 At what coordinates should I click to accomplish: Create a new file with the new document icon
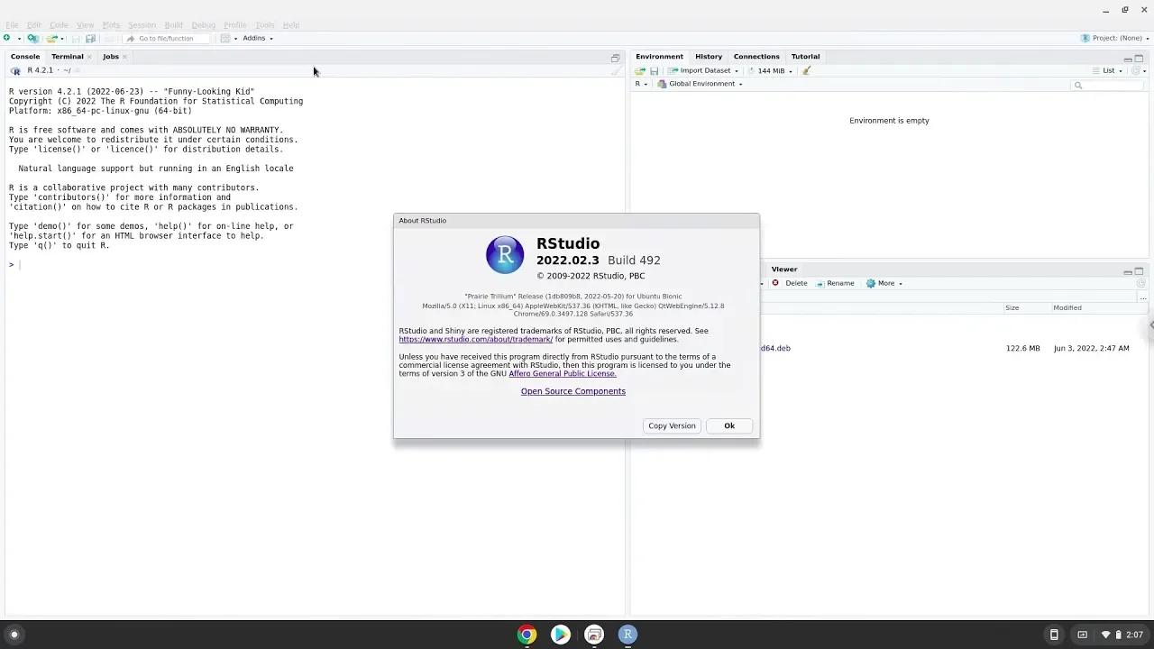pyautogui.click(x=8, y=38)
